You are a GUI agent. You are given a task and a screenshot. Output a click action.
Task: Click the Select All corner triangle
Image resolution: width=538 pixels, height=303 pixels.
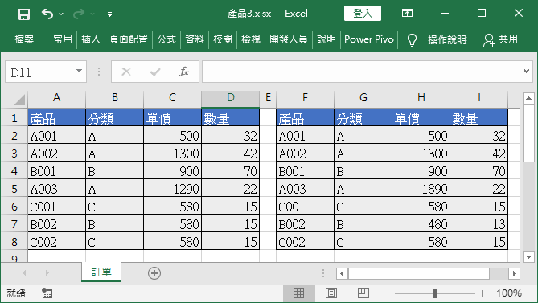click(x=18, y=100)
